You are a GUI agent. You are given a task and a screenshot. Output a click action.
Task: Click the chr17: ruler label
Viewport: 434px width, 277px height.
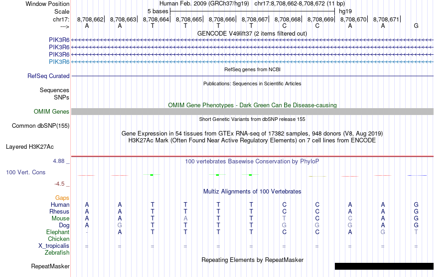pyautogui.click(x=61, y=19)
